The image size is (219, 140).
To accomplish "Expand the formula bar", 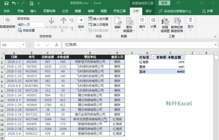I will click(216, 45).
